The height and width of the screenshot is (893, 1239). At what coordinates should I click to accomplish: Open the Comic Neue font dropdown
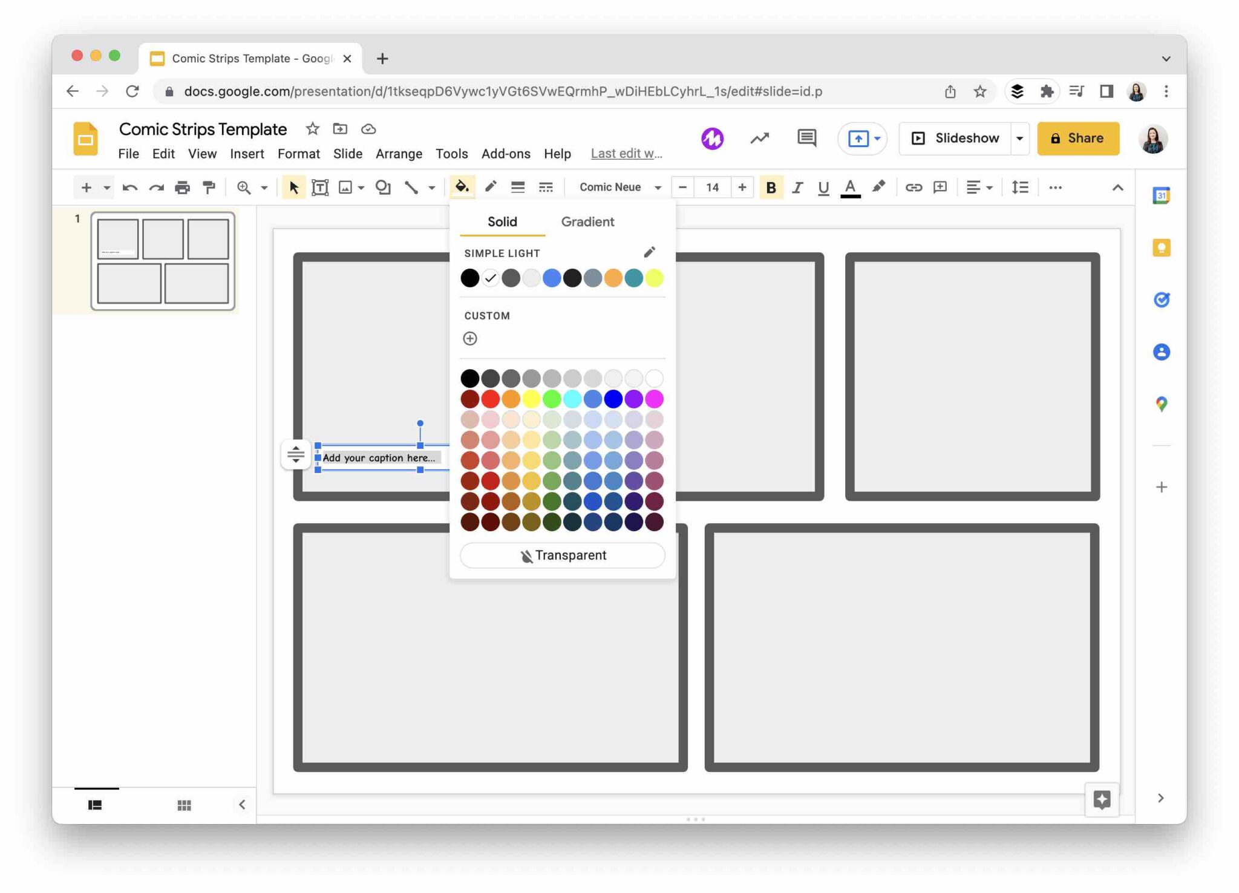(617, 187)
